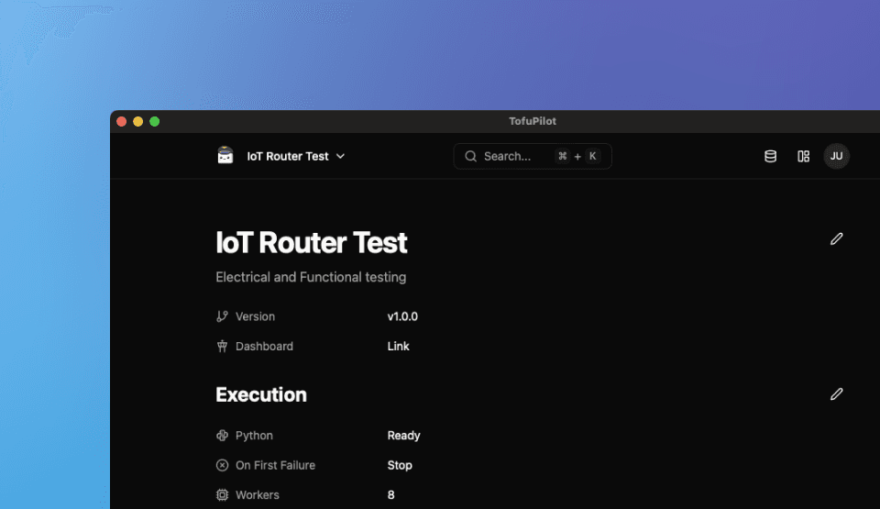This screenshot has height=509, width=880.
Task: Click the Version branch icon
Action: (x=222, y=316)
